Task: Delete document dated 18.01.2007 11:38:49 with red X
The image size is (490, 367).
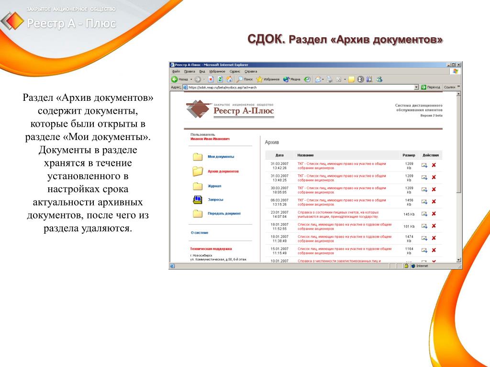Action: pyautogui.click(x=434, y=238)
